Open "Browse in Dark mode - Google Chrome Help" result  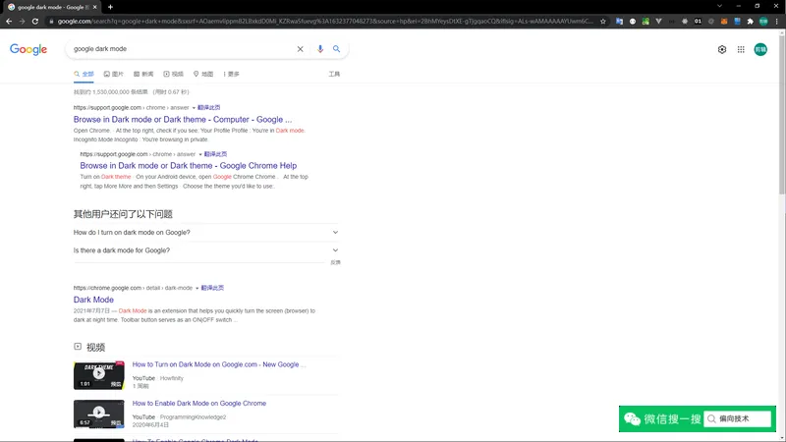[x=189, y=165]
